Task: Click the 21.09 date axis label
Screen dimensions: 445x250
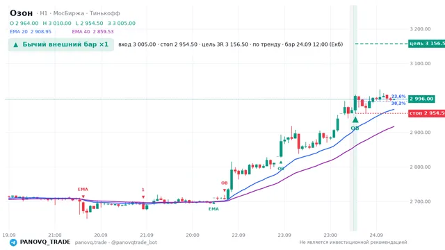Action: pyautogui.click(x=147, y=235)
